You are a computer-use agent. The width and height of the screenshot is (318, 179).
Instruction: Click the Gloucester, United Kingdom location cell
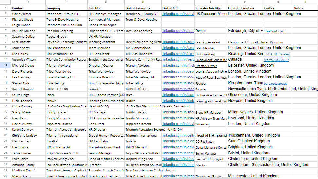245,95
